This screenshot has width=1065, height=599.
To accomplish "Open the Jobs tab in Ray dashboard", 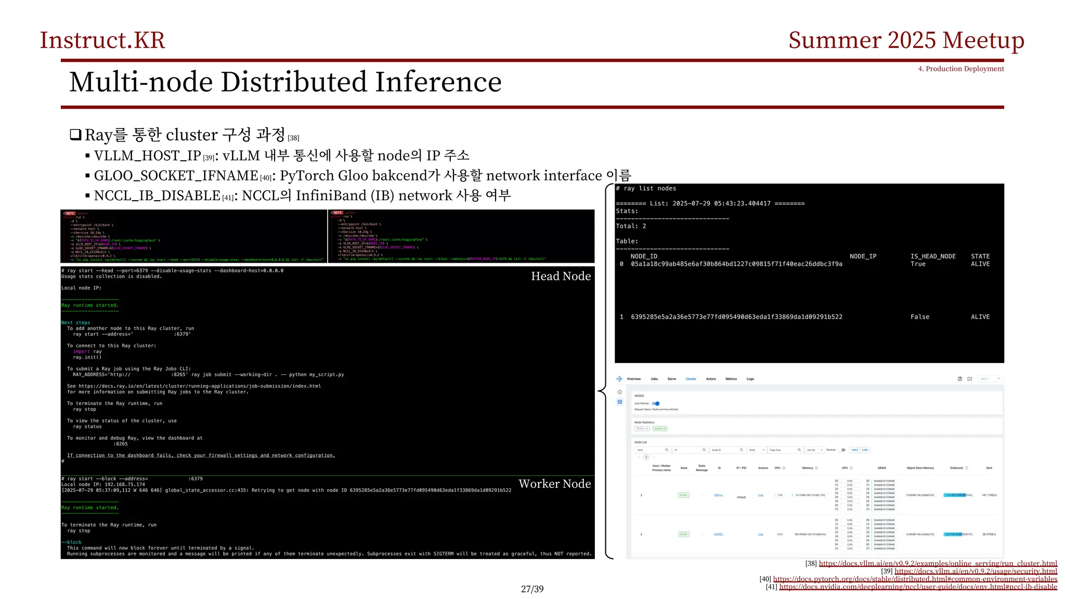I will [654, 379].
